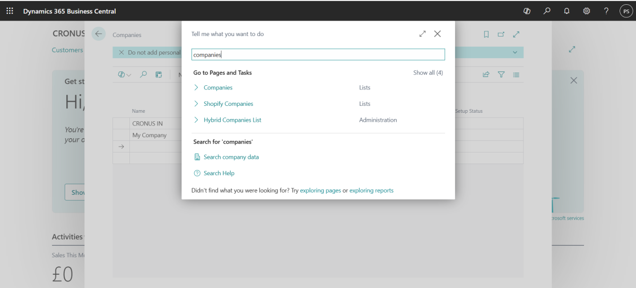The height and width of the screenshot is (288, 636).
Task: Click the Administration category label
Action: (x=378, y=120)
